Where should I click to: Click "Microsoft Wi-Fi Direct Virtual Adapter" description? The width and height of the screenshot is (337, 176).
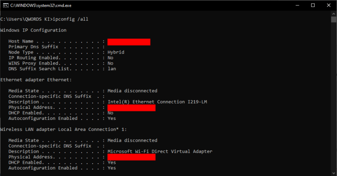[x=160, y=151]
